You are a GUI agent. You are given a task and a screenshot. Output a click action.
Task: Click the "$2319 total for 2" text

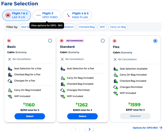(x=30, y=110)
